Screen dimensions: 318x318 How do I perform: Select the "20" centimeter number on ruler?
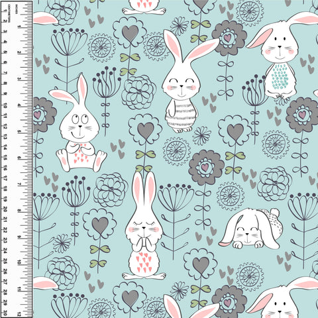[x=5, y=209]
